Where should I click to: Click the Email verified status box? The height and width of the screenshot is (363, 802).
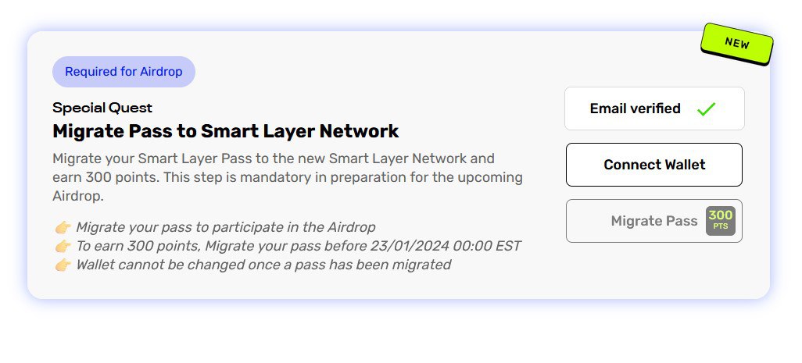coord(654,109)
